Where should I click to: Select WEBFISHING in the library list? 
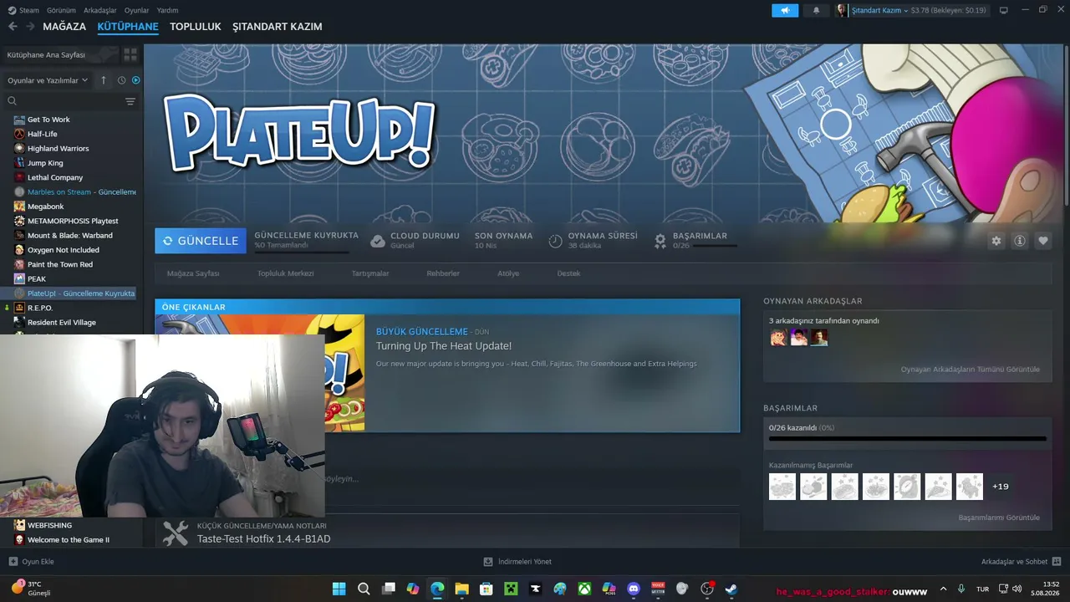click(x=49, y=525)
